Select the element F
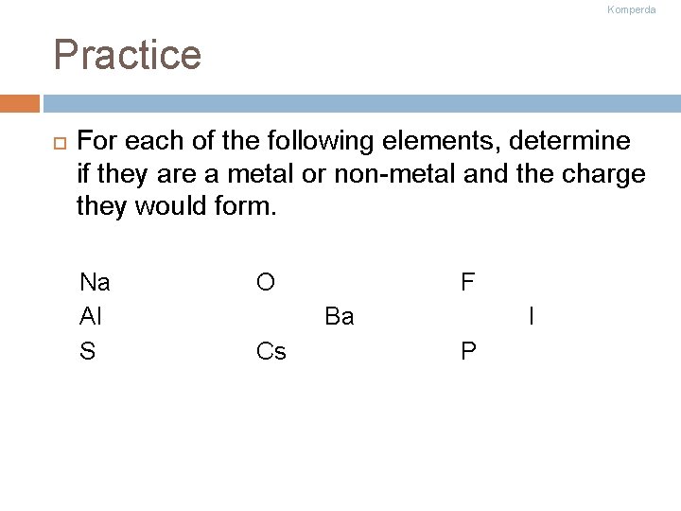This screenshot has height=511, width=681. 467,282
